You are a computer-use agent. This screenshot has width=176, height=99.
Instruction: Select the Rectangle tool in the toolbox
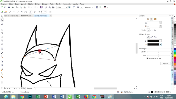(2, 37)
